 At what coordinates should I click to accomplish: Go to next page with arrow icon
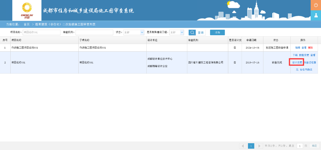click(x=259, y=146)
